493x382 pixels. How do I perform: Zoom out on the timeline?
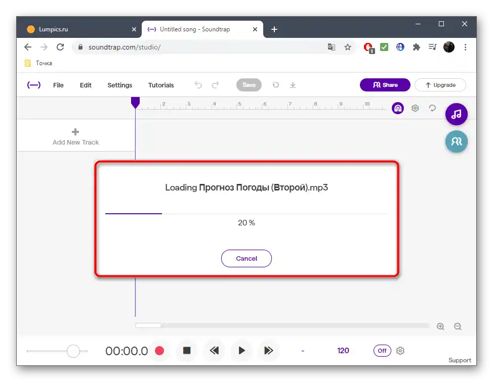458,326
